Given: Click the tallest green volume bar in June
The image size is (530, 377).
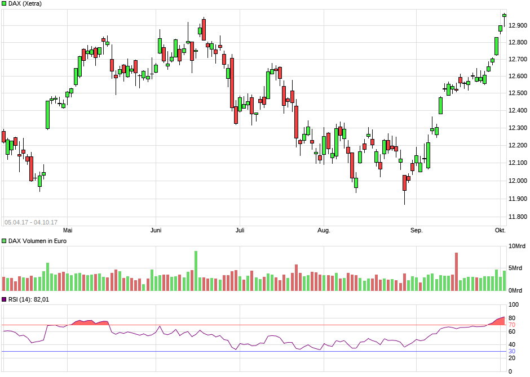Looking at the screenshot, I should [196, 270].
